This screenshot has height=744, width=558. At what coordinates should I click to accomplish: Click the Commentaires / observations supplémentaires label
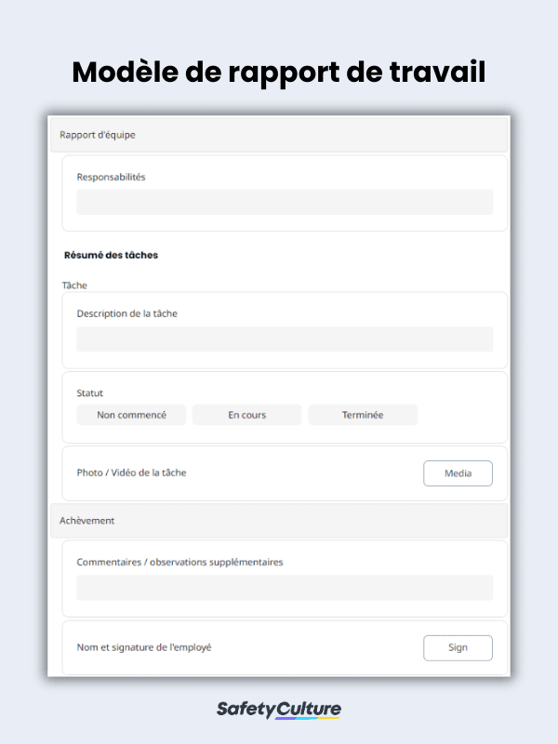coord(179,563)
